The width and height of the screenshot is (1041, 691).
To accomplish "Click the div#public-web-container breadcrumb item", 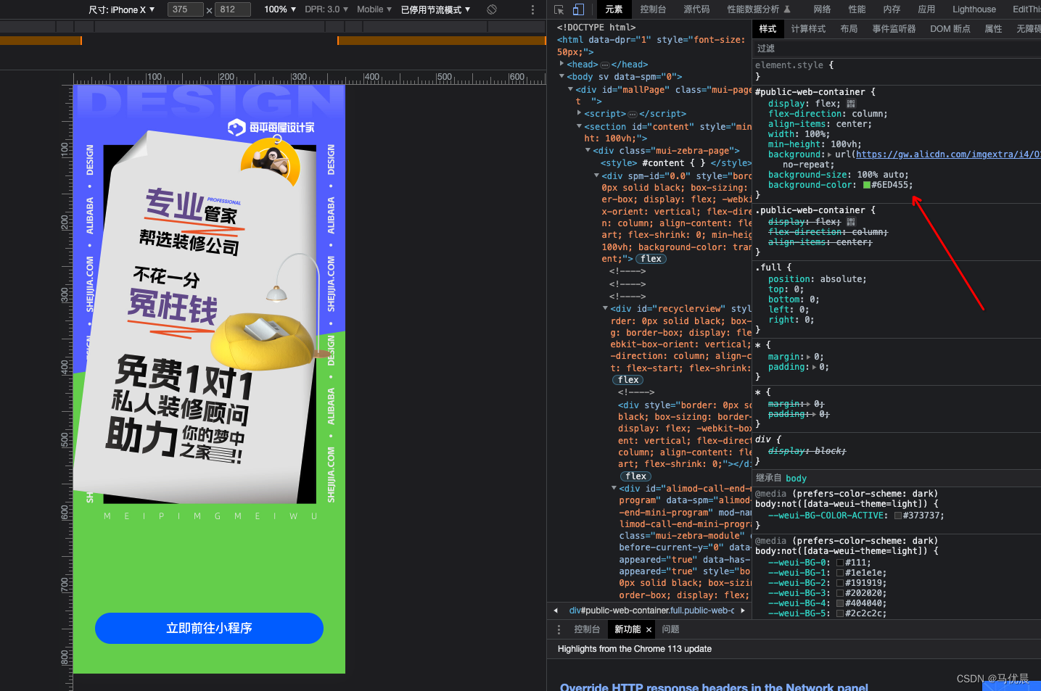I will (651, 611).
